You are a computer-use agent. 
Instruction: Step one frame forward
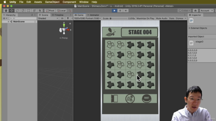[x=126, y=10]
